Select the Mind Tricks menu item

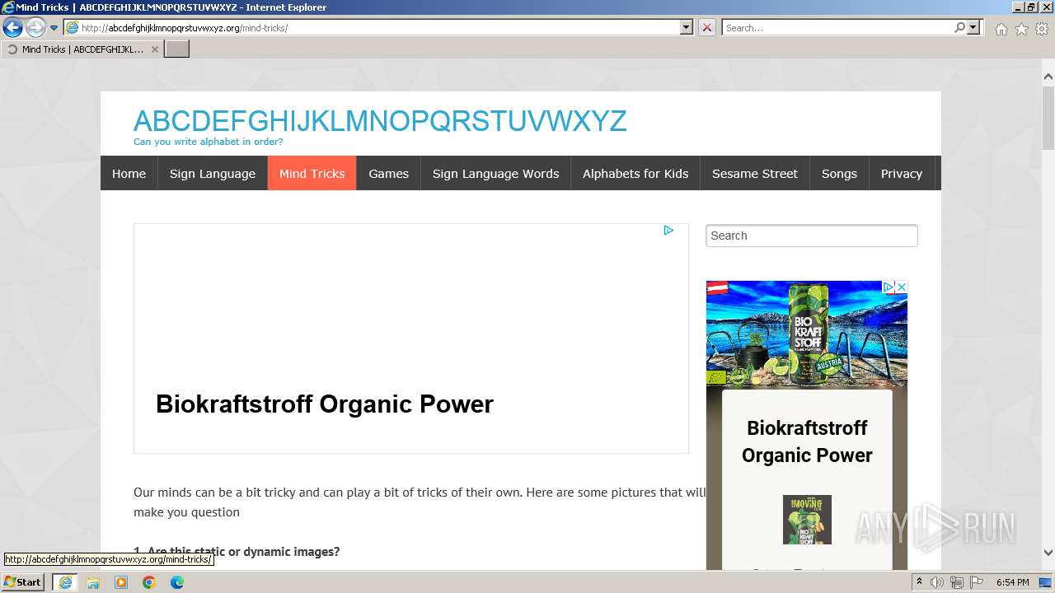click(312, 173)
